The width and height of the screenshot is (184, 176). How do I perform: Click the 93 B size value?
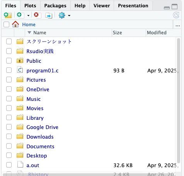pos(119,70)
